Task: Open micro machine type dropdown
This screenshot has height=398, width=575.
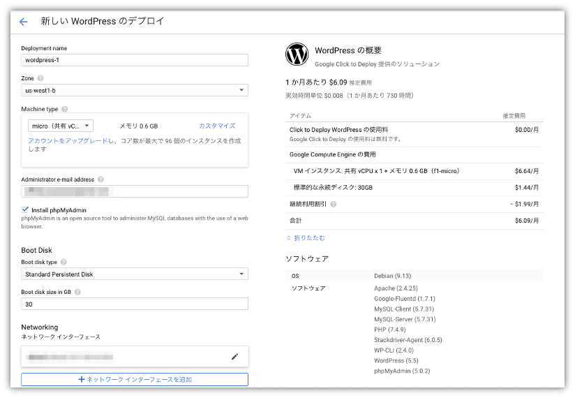Action: [x=61, y=126]
